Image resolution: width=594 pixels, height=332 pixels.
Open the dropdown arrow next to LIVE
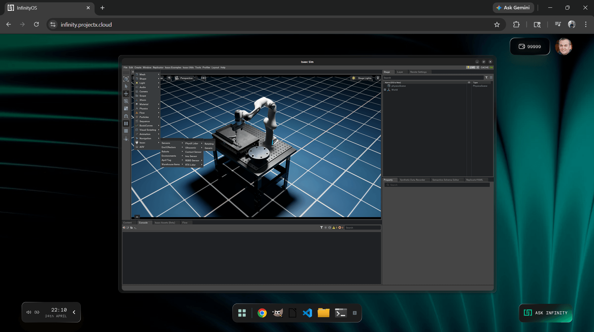click(x=478, y=67)
